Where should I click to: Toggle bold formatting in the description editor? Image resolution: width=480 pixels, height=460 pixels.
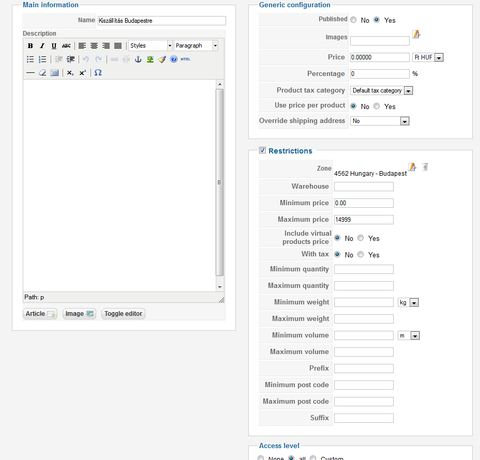click(30, 46)
